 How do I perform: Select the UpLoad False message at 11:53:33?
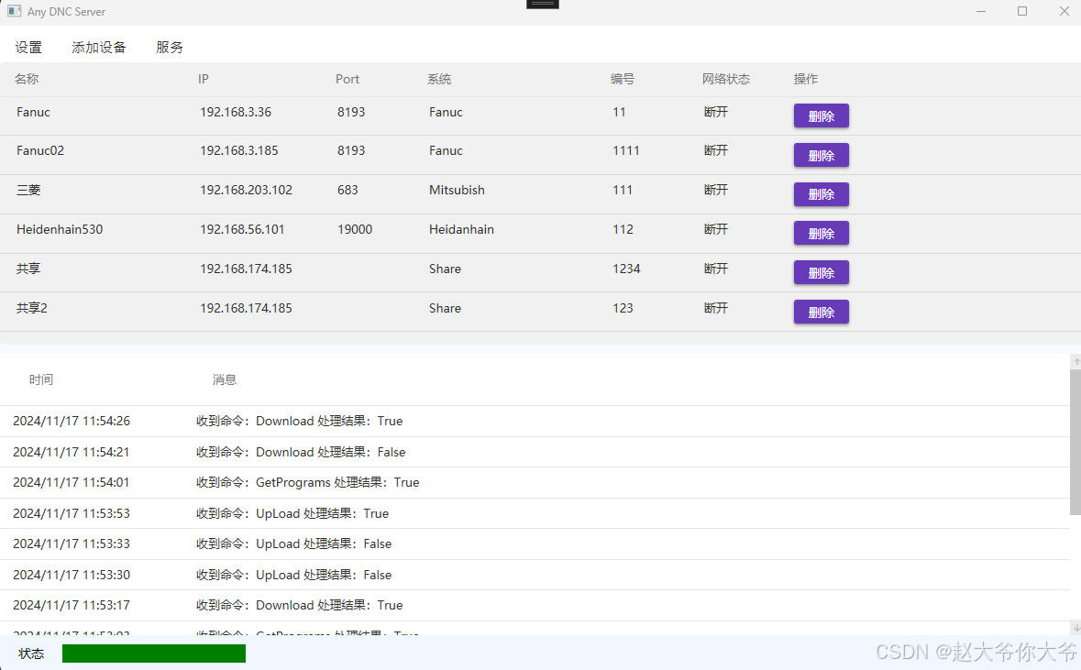coord(293,544)
